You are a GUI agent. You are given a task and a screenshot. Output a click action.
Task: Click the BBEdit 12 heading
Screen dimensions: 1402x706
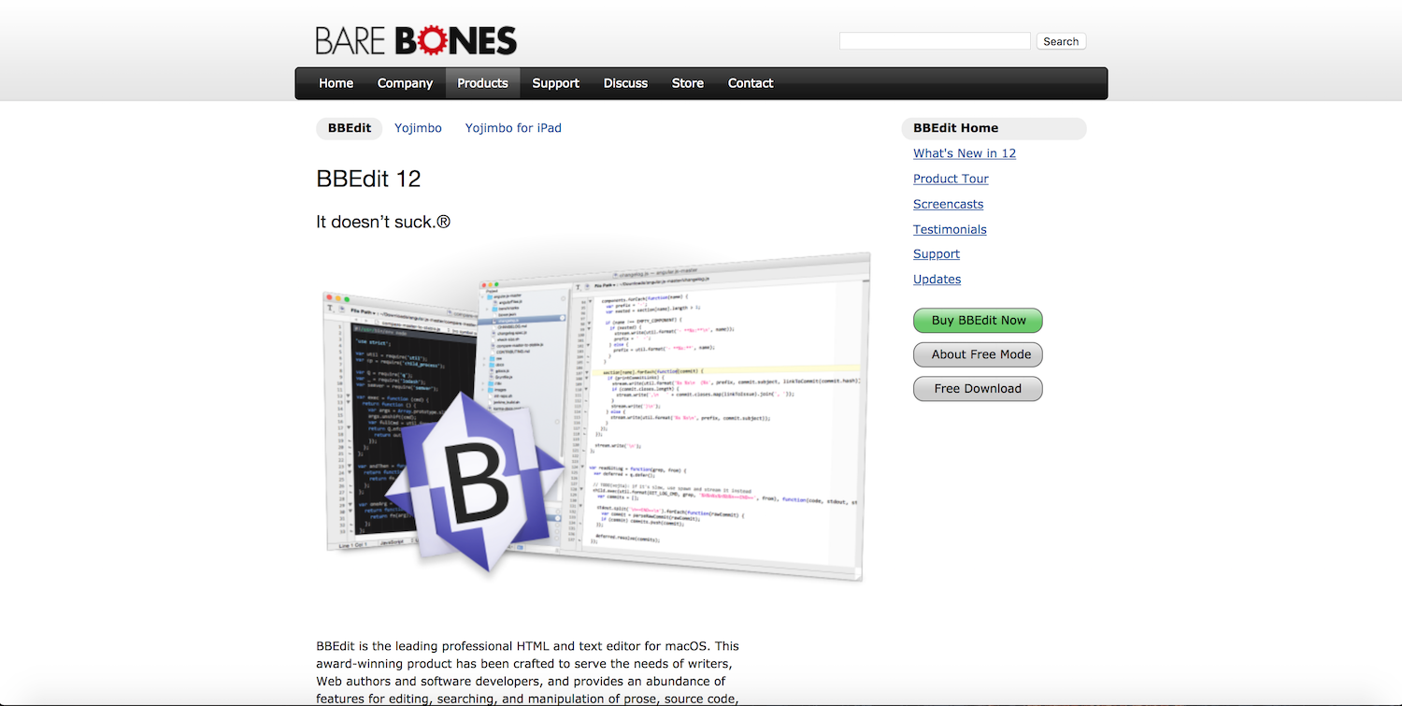click(x=368, y=179)
